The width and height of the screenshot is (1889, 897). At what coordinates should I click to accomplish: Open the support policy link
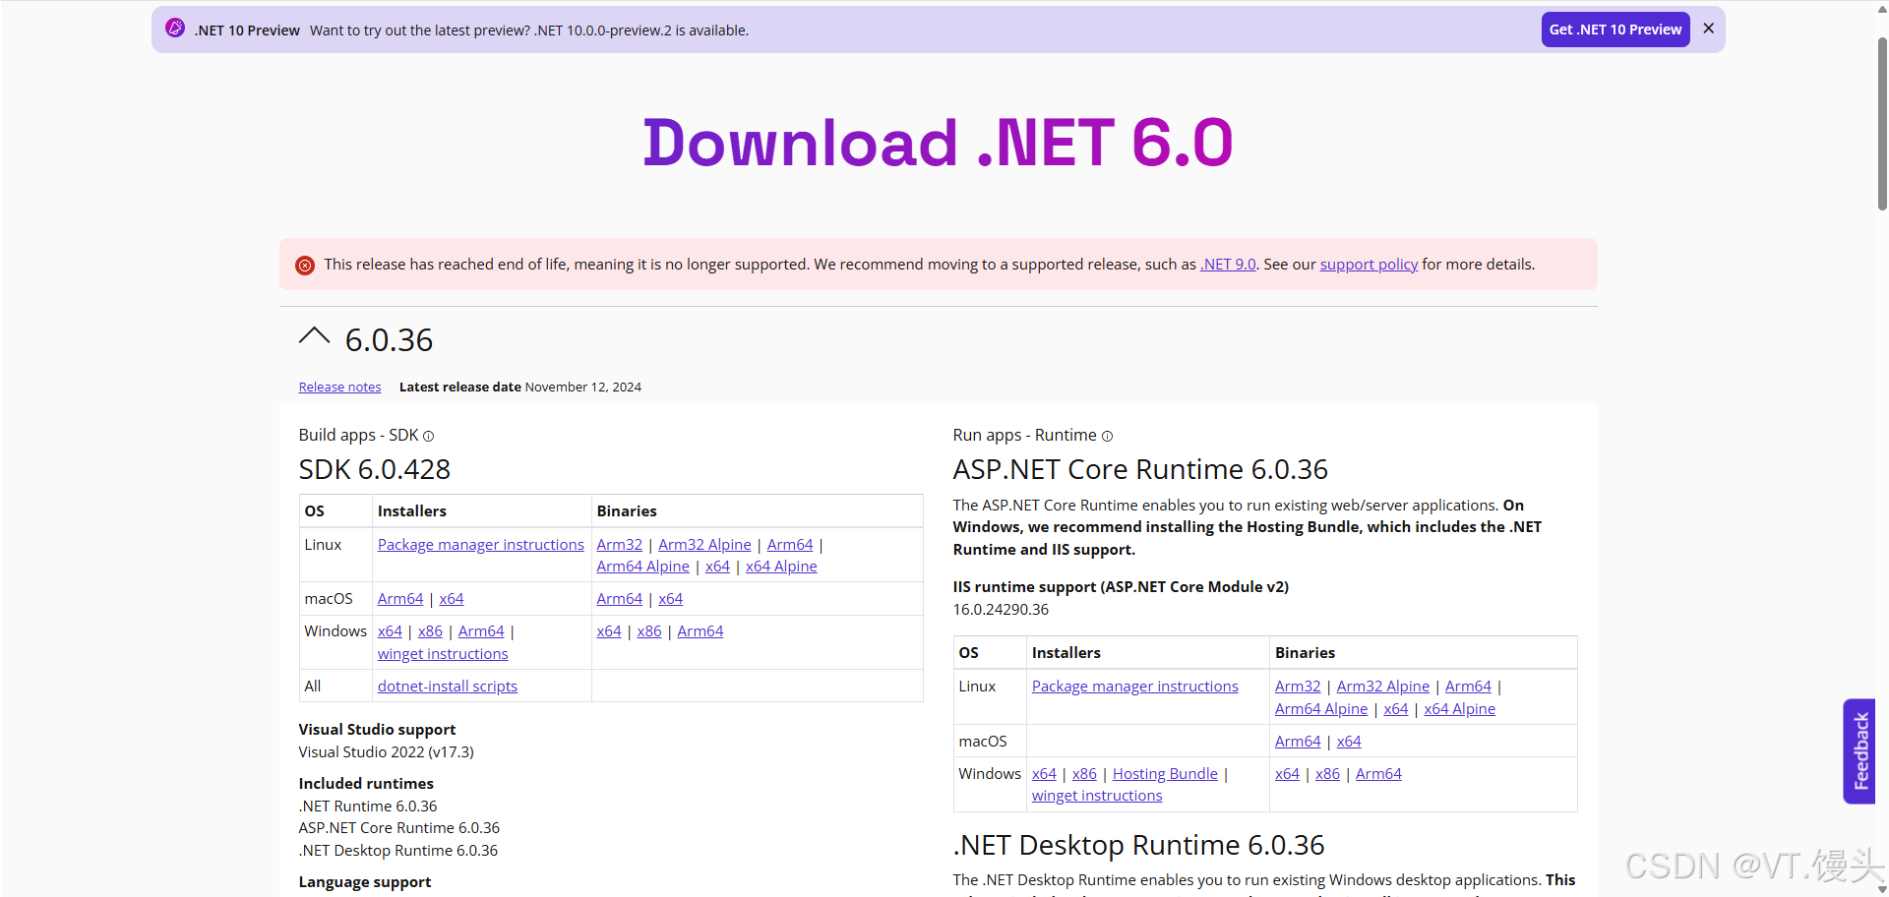tap(1369, 264)
